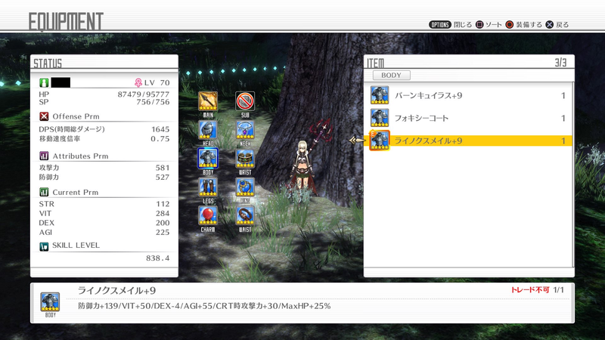The image size is (605, 340).
Task: Click the EQUIPMENT screen title
Action: [x=66, y=22]
